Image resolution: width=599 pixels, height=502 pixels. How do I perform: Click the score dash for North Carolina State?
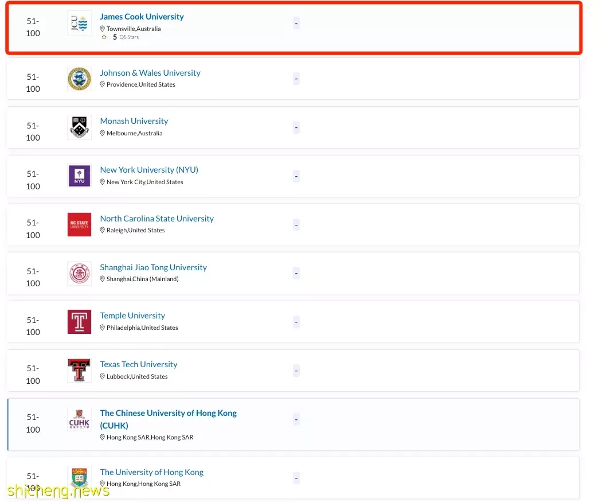[x=296, y=224]
